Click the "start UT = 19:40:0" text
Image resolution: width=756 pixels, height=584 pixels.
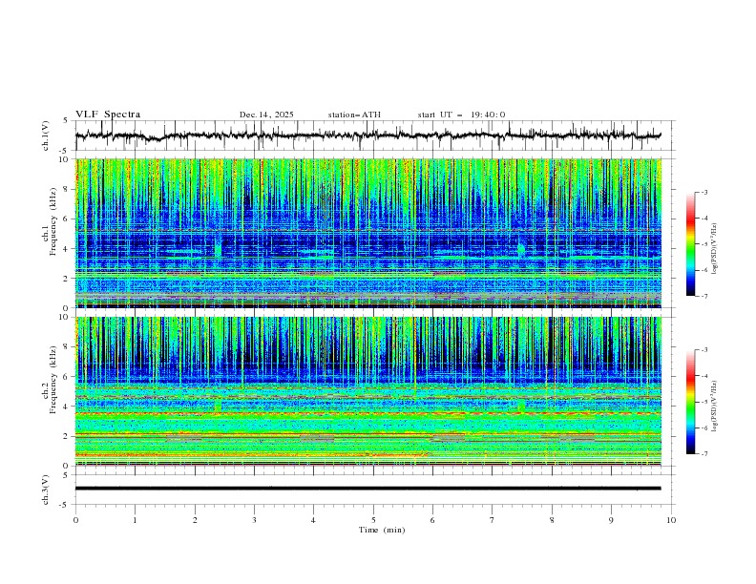[x=461, y=115]
